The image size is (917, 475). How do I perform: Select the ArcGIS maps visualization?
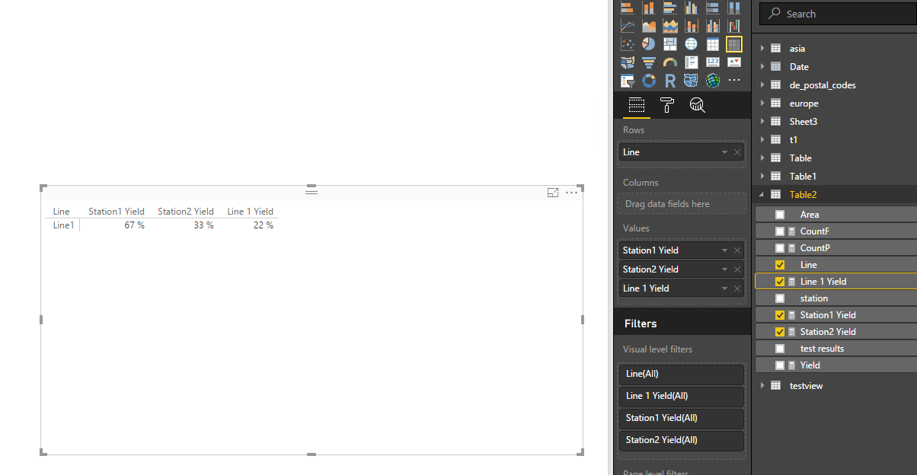[x=713, y=81]
